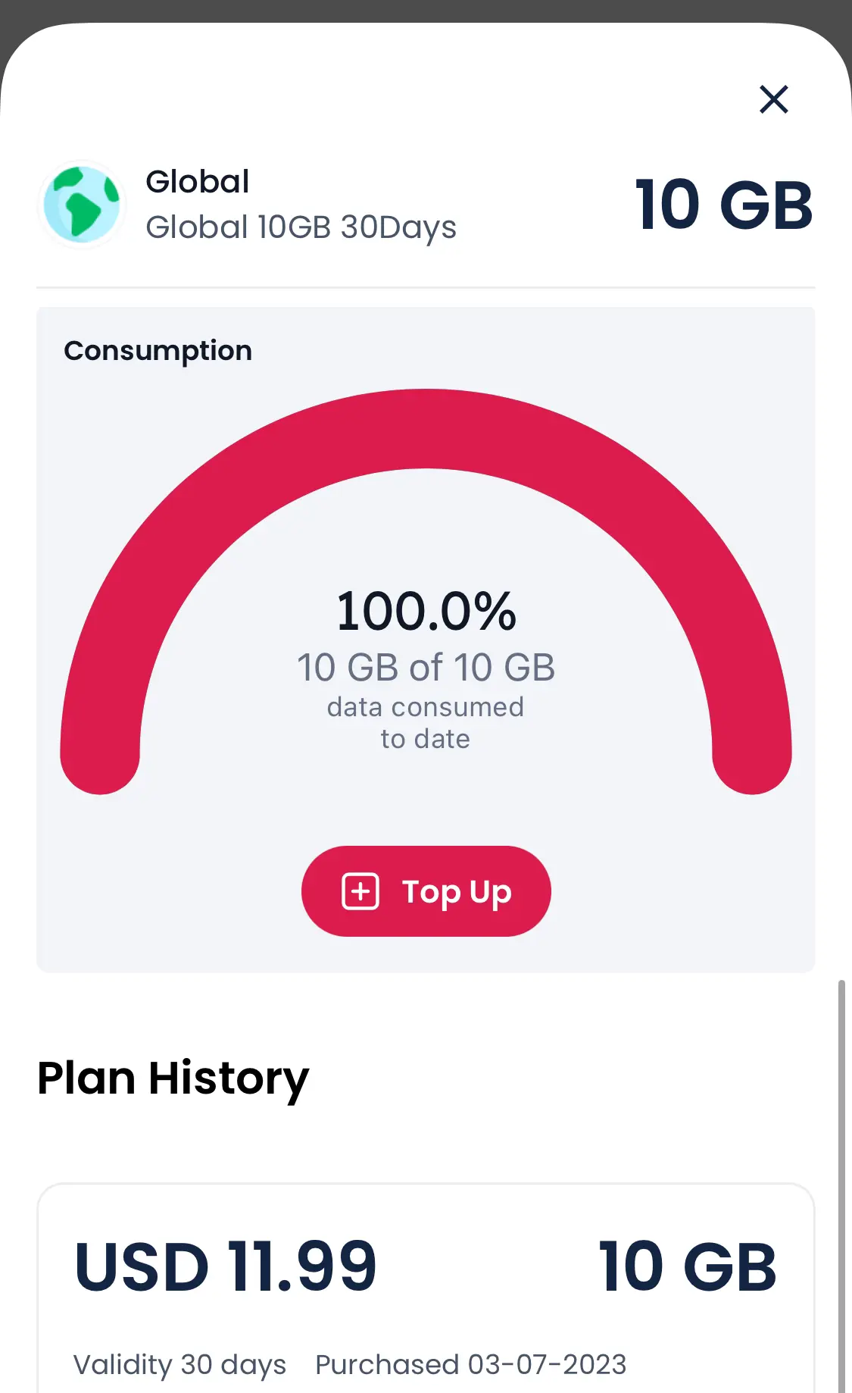Tap the Global plan title

coord(198,182)
